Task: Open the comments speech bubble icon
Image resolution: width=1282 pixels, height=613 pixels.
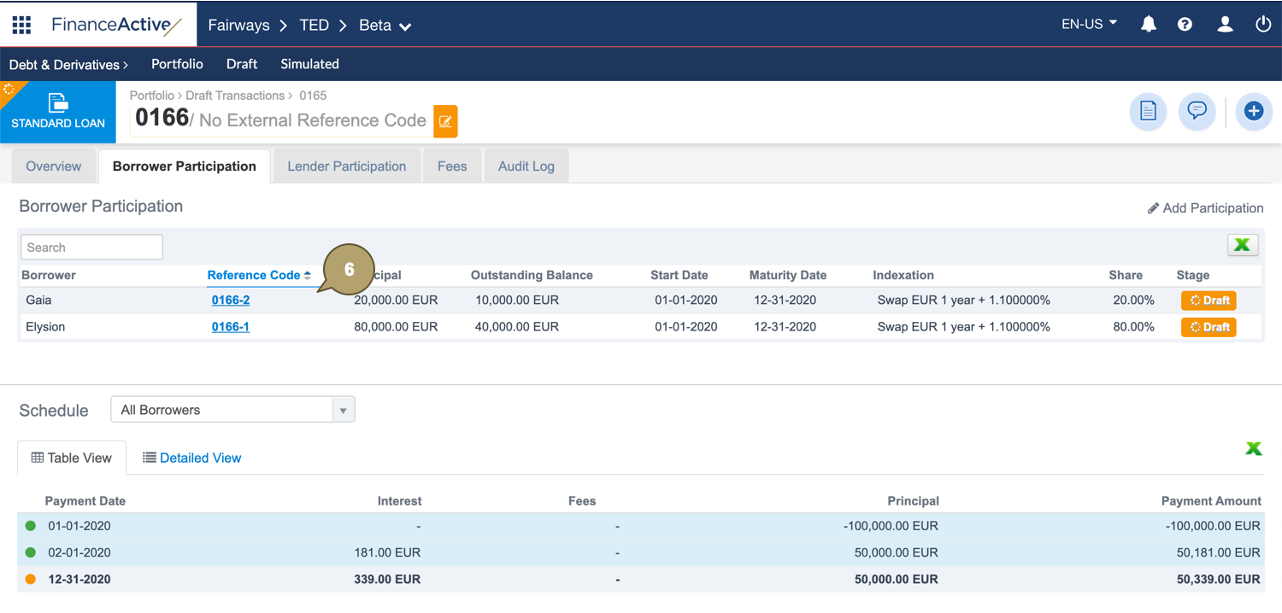Action: [1197, 112]
